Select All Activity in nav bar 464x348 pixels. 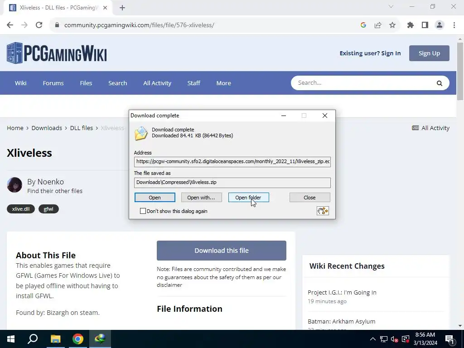tap(157, 83)
